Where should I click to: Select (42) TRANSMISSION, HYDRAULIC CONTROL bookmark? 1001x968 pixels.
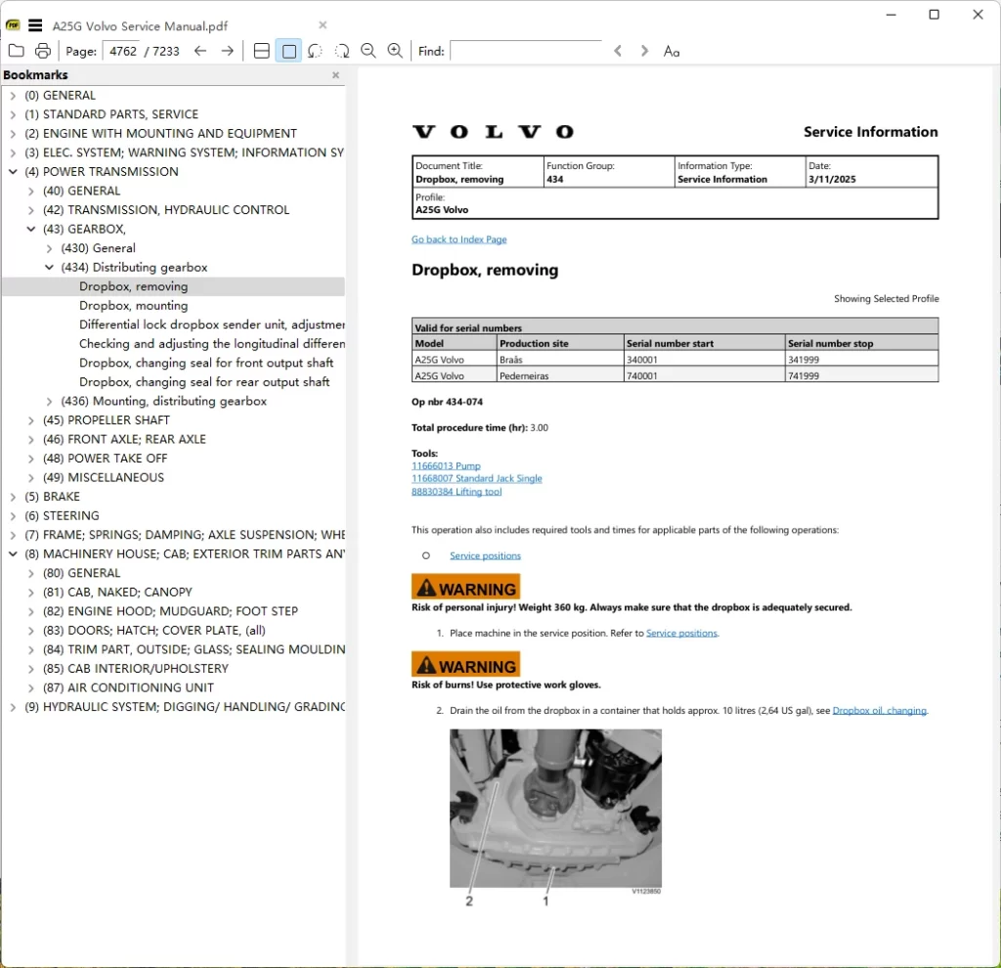(166, 210)
